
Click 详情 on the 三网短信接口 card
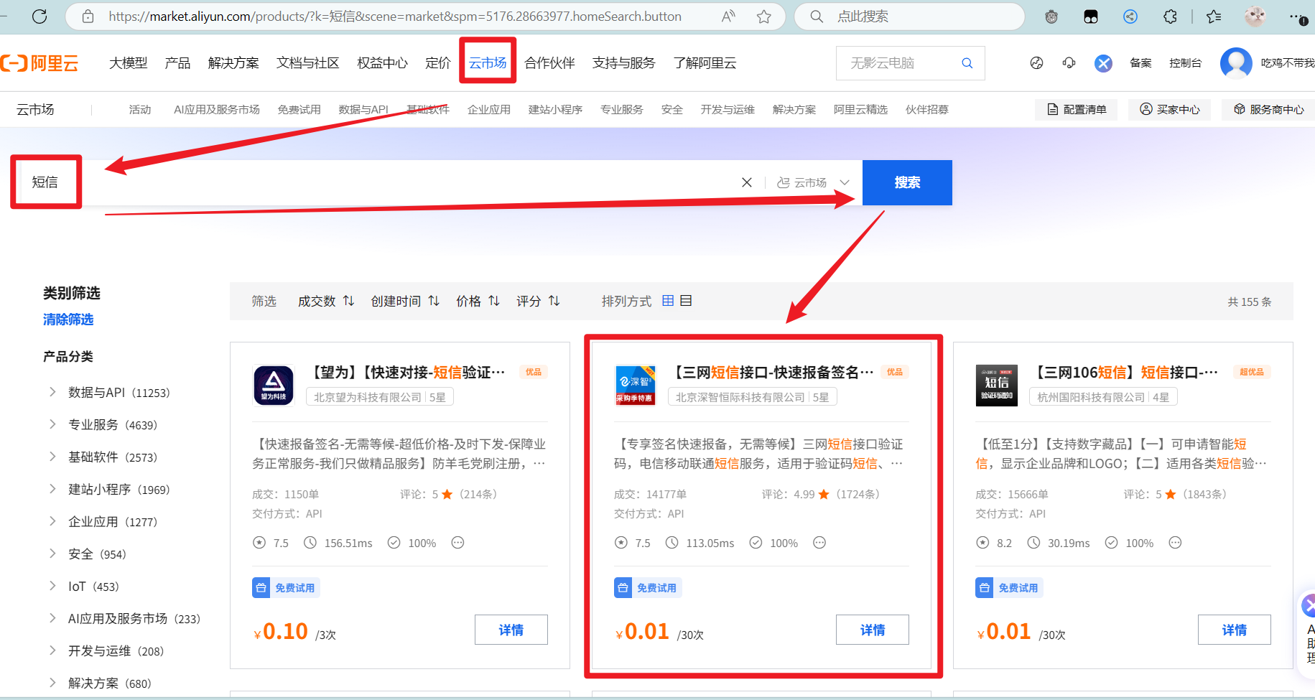click(x=873, y=630)
